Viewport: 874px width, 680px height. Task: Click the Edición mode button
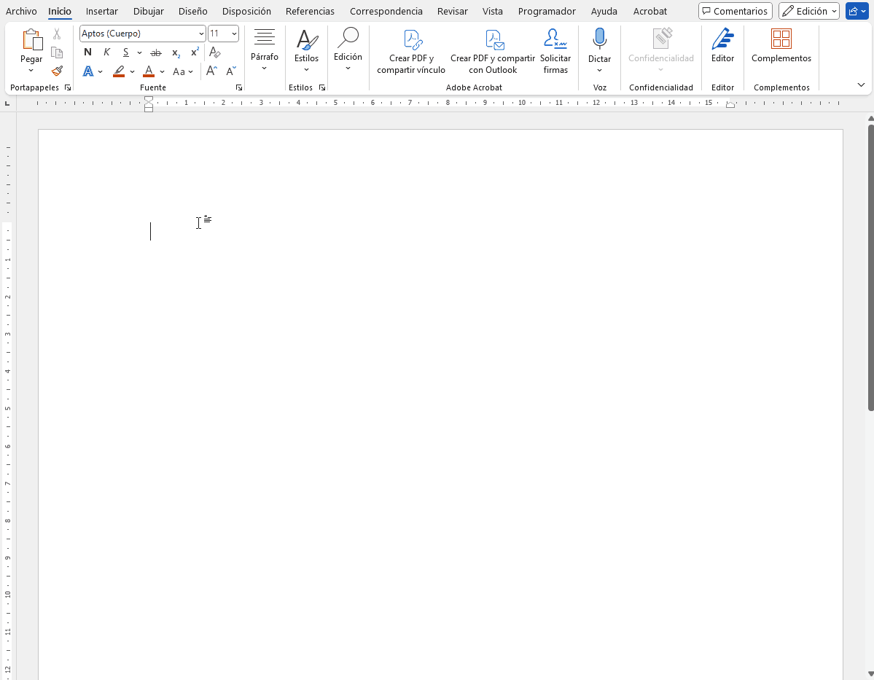pos(808,12)
